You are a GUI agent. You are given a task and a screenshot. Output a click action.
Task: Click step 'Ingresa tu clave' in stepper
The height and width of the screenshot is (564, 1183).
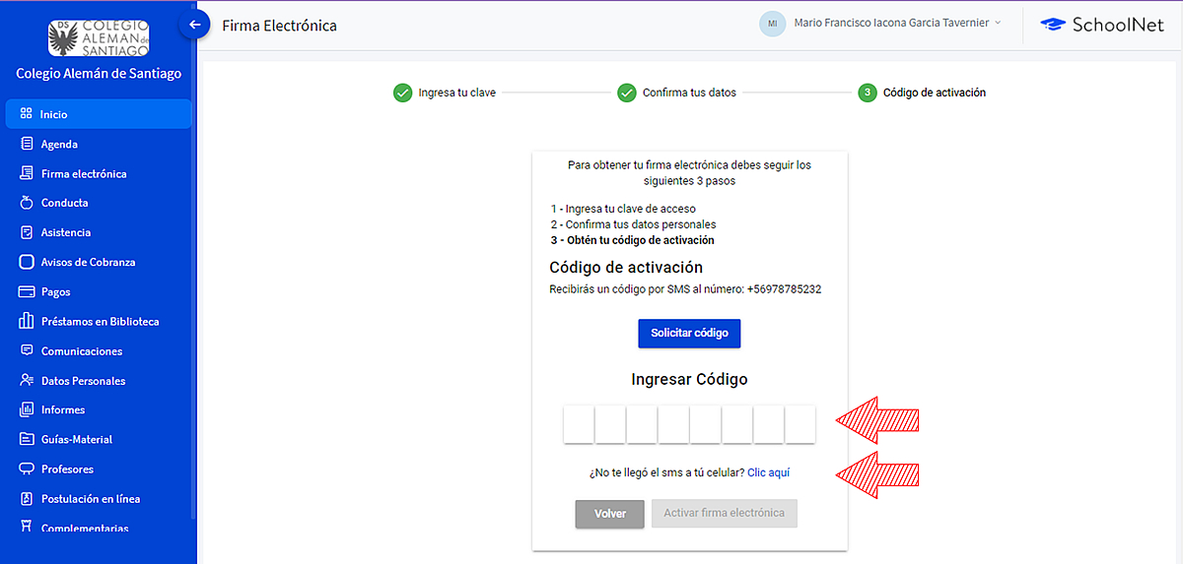(x=445, y=93)
